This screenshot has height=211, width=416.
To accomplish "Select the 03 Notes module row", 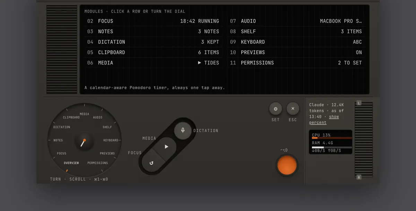I will [153, 32].
